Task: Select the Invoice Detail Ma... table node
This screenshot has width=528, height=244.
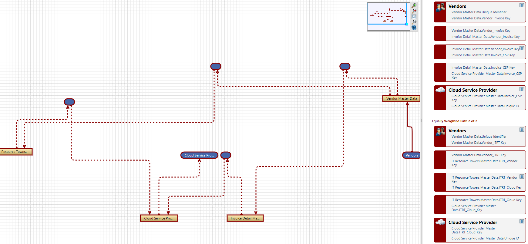Action: click(245, 218)
